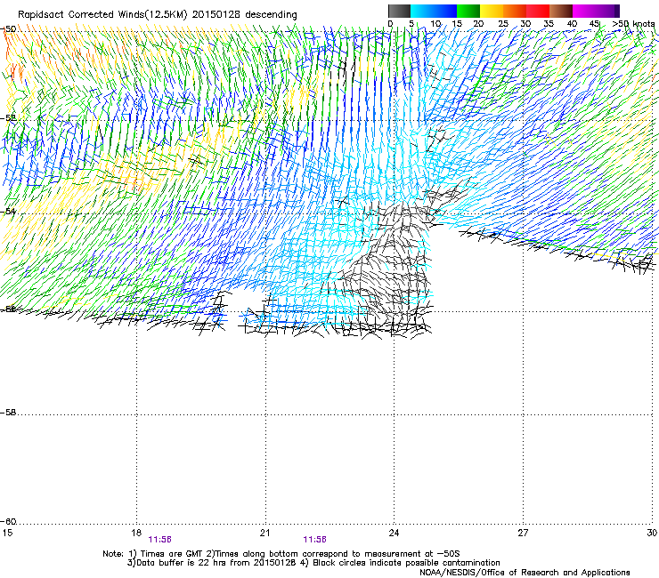Click the '27' longitude axis label
Image resolution: width=659 pixels, height=578 pixels.
523,533
